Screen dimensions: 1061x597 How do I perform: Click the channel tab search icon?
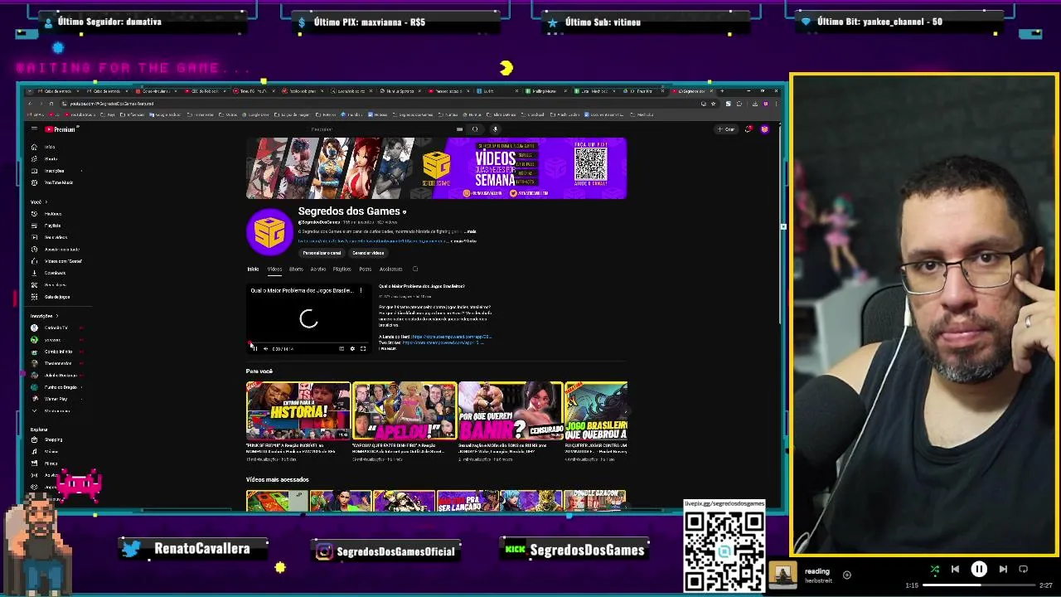(415, 269)
